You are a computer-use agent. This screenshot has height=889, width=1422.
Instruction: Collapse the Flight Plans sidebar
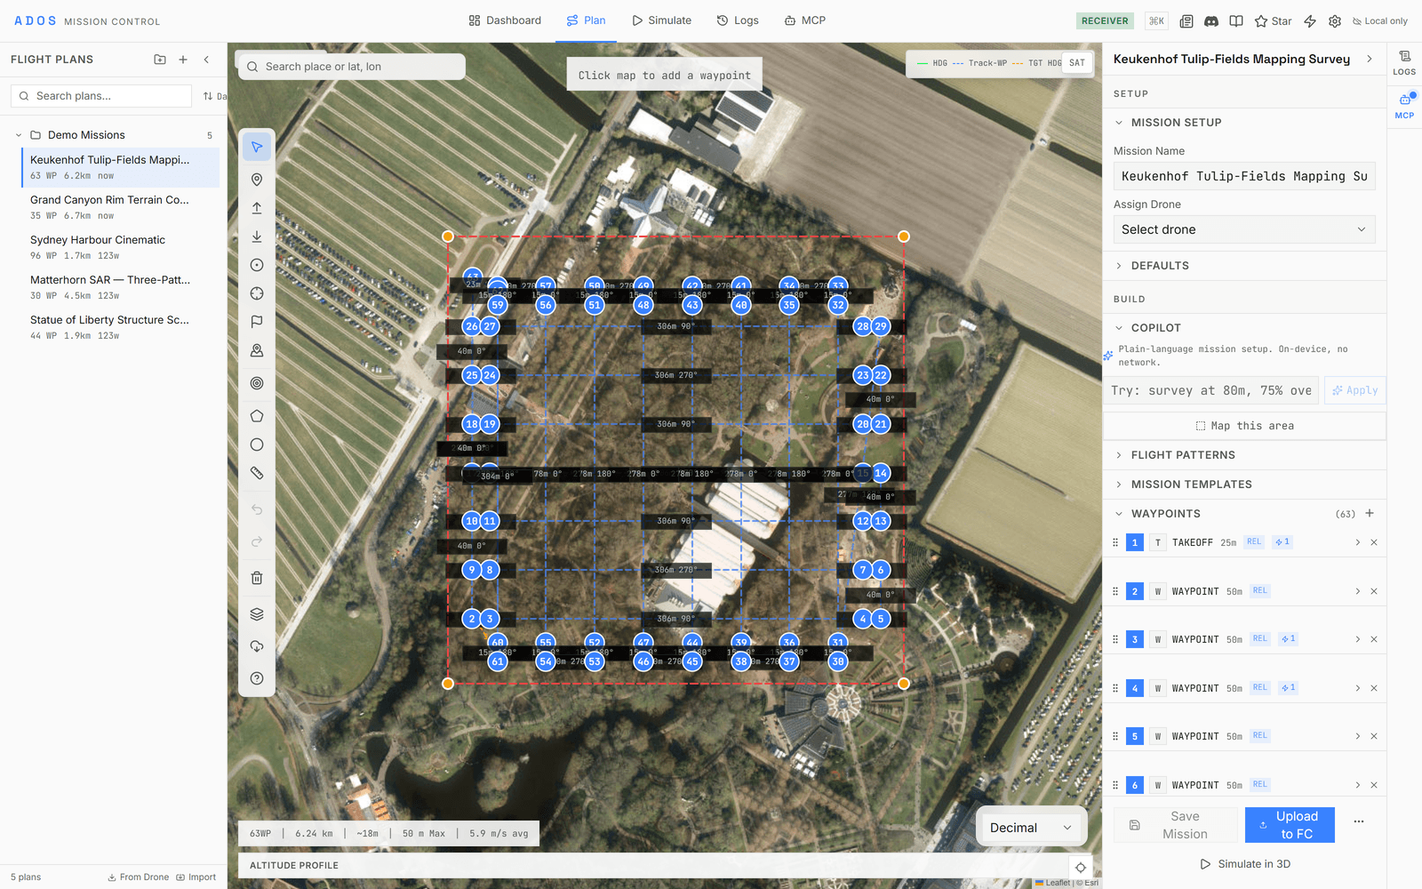pos(206,60)
